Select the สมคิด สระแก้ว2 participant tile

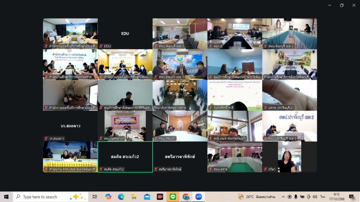pyautogui.click(x=125, y=156)
